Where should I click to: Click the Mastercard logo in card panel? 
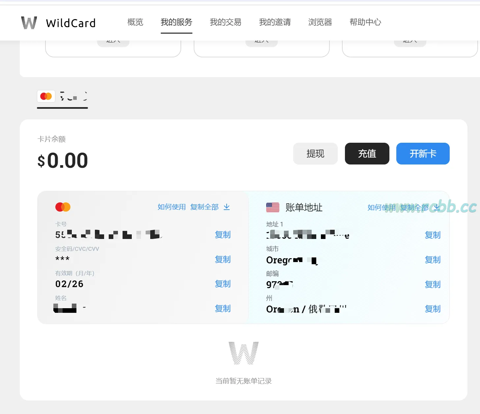[x=63, y=207]
